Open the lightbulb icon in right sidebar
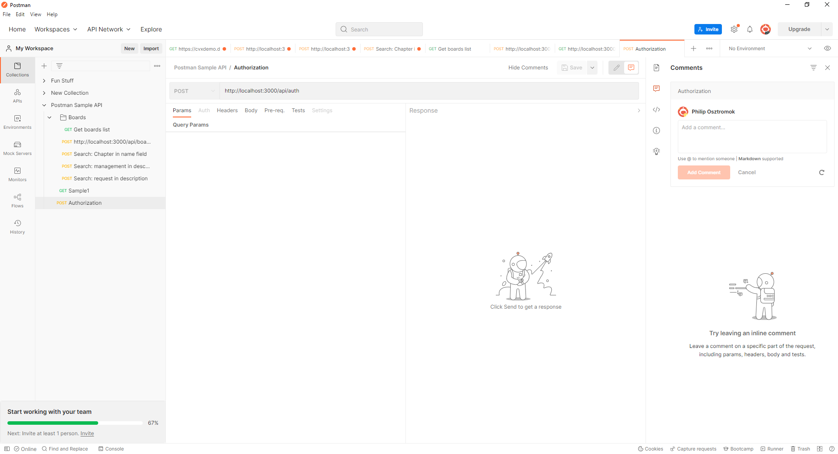 (x=656, y=151)
